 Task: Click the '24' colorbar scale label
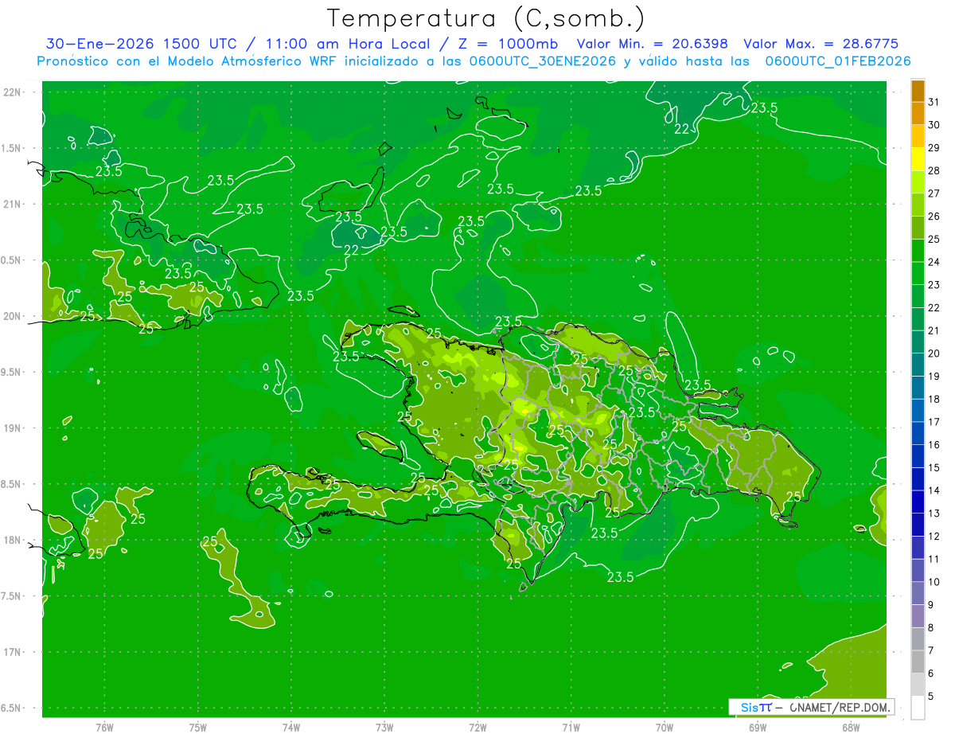tap(934, 261)
